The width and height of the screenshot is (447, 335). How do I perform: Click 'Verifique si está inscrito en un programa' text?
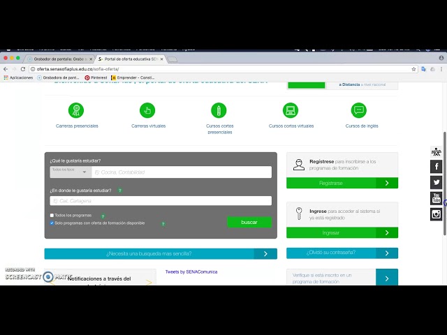tap(322, 278)
